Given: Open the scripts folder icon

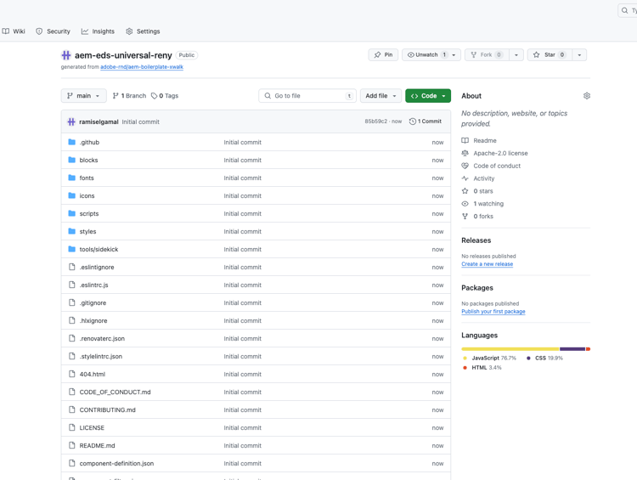Looking at the screenshot, I should [72, 213].
